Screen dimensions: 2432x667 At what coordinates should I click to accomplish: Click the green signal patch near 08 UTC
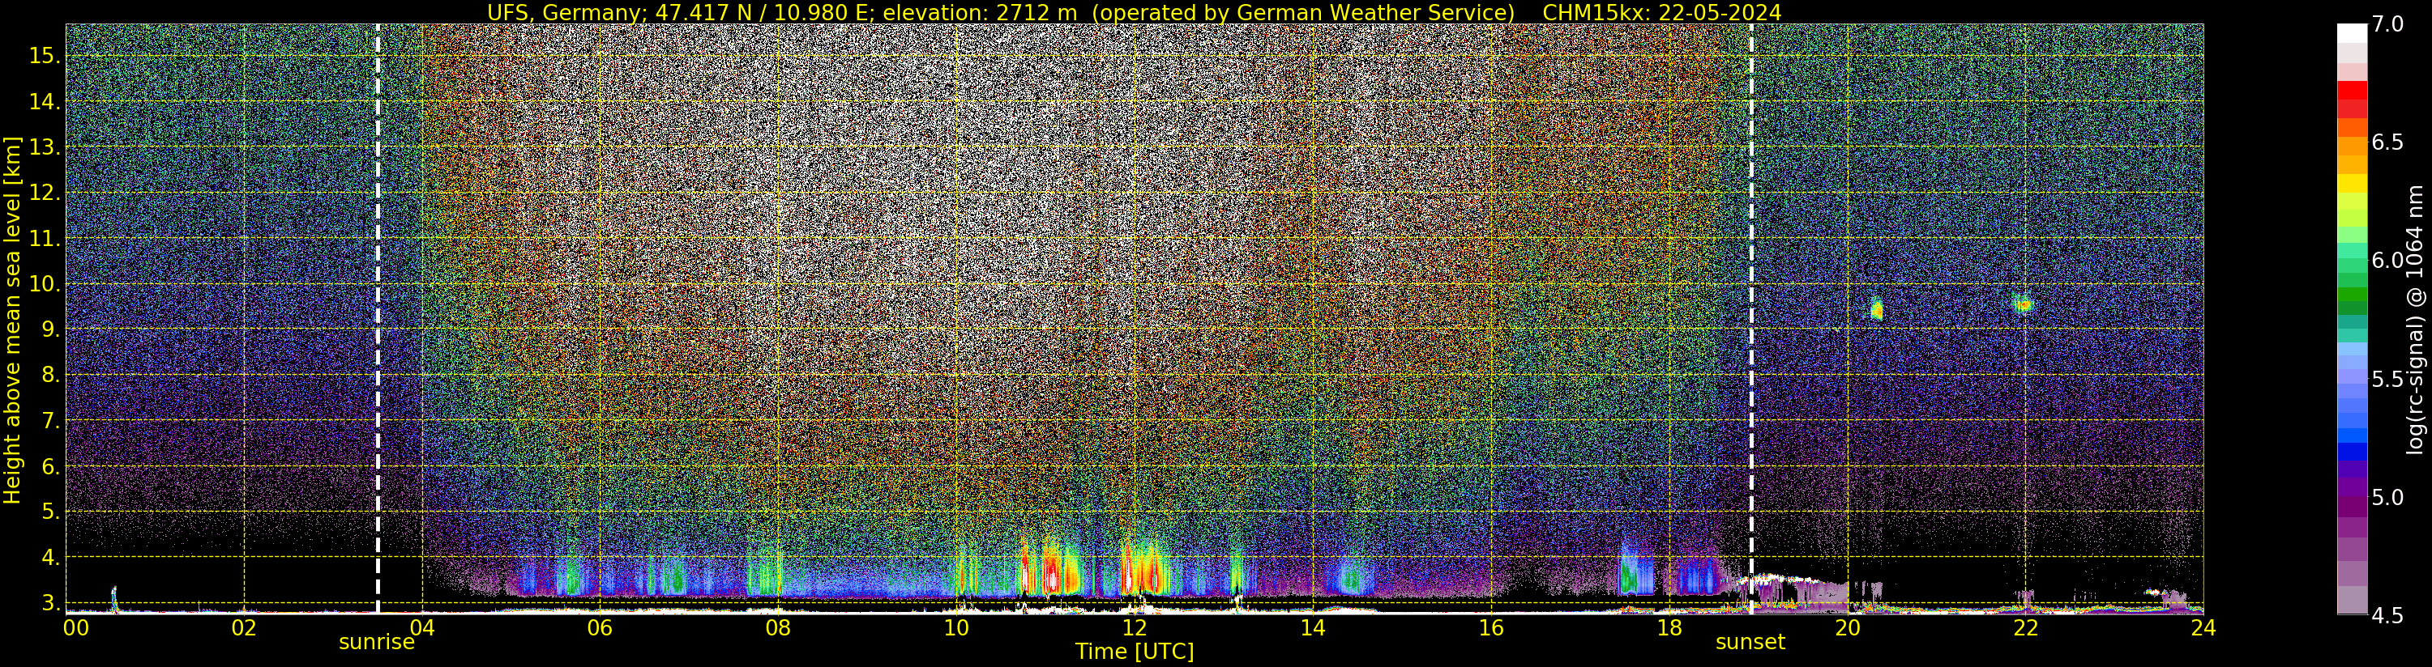point(765,572)
